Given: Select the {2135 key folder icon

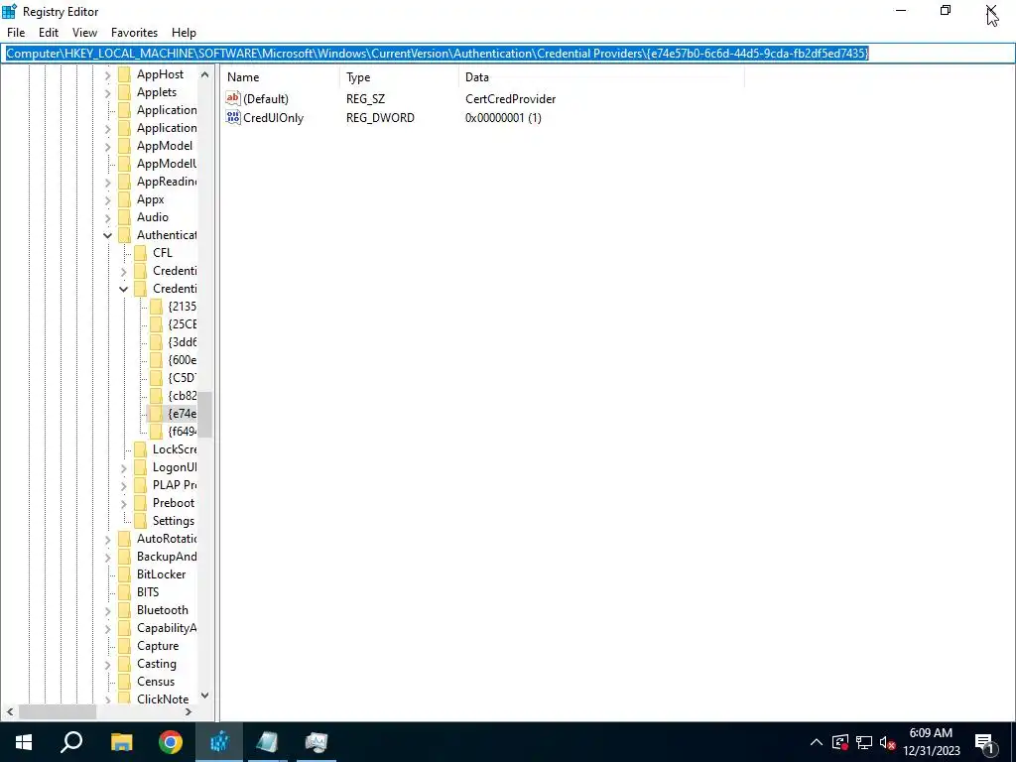Looking at the screenshot, I should pyautogui.click(x=156, y=307).
